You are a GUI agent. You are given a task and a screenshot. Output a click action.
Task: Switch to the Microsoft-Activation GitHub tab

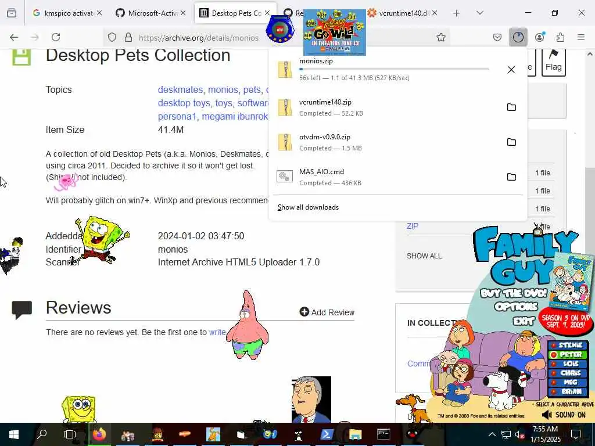click(150, 13)
